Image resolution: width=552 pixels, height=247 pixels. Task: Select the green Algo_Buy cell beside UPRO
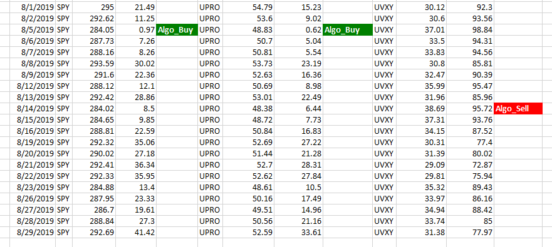click(348, 30)
